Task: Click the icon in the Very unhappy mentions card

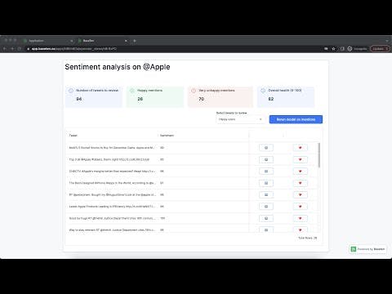Action: tap(194, 91)
